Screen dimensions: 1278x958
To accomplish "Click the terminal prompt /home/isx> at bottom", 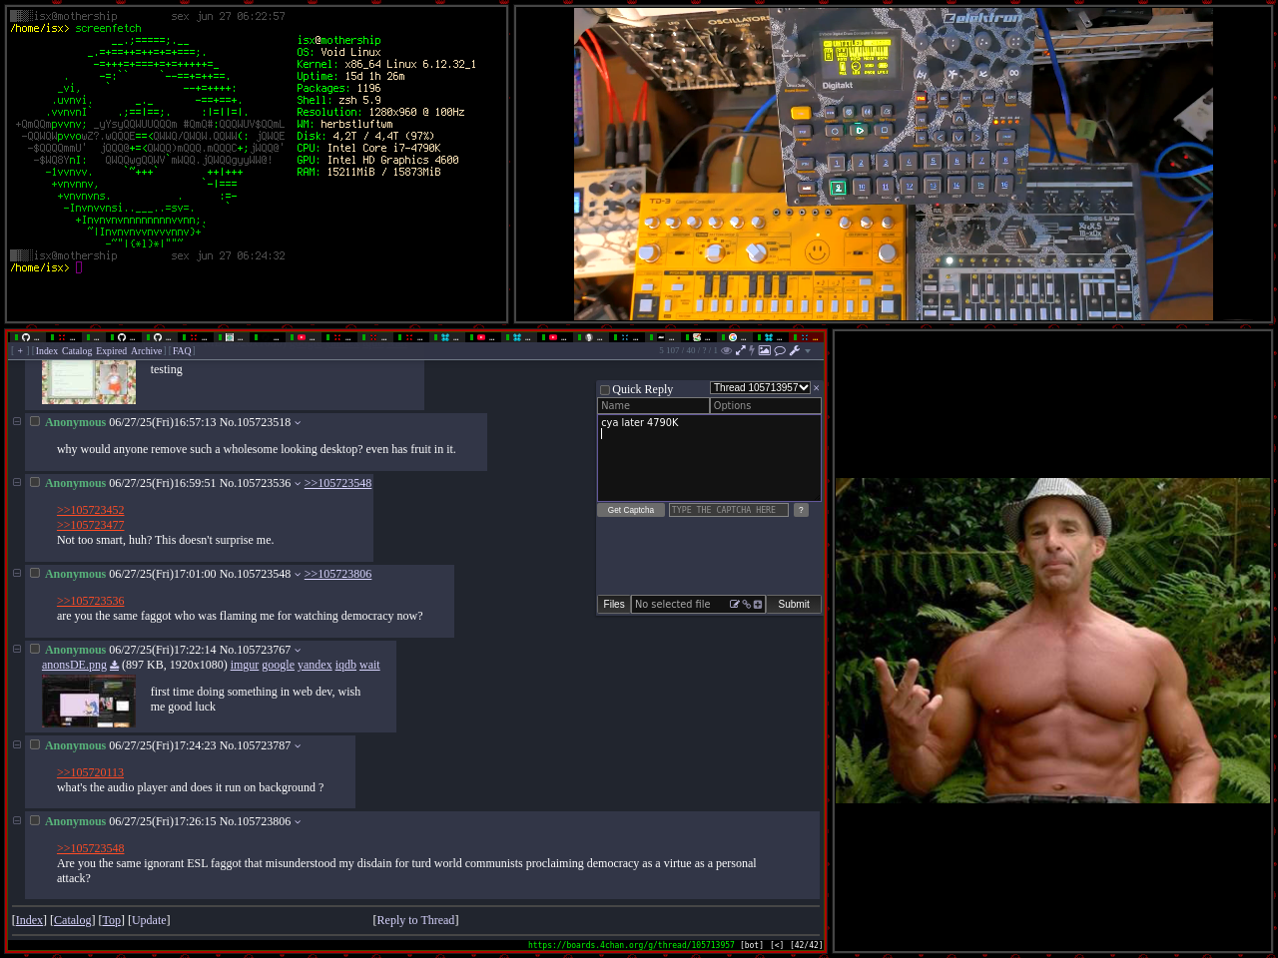I will coord(40,267).
